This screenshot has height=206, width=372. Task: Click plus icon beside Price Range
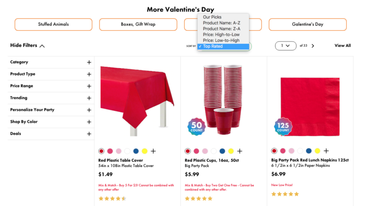[x=89, y=86]
